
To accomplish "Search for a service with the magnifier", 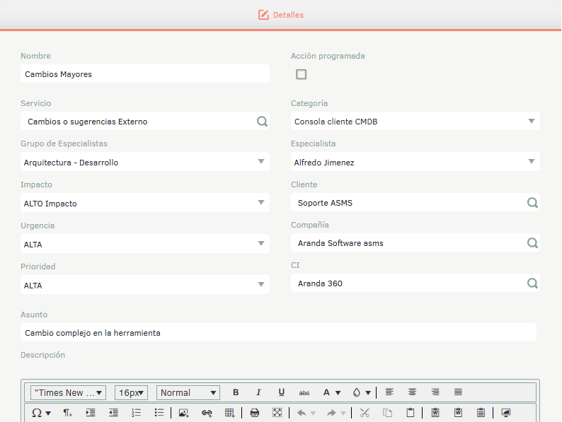I will 262,122.
